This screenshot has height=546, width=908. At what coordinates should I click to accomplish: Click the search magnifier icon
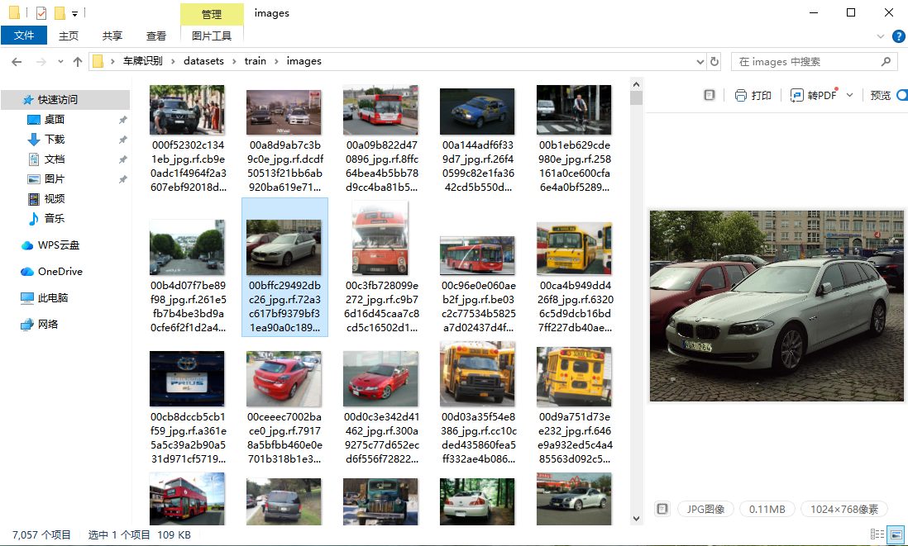(886, 61)
